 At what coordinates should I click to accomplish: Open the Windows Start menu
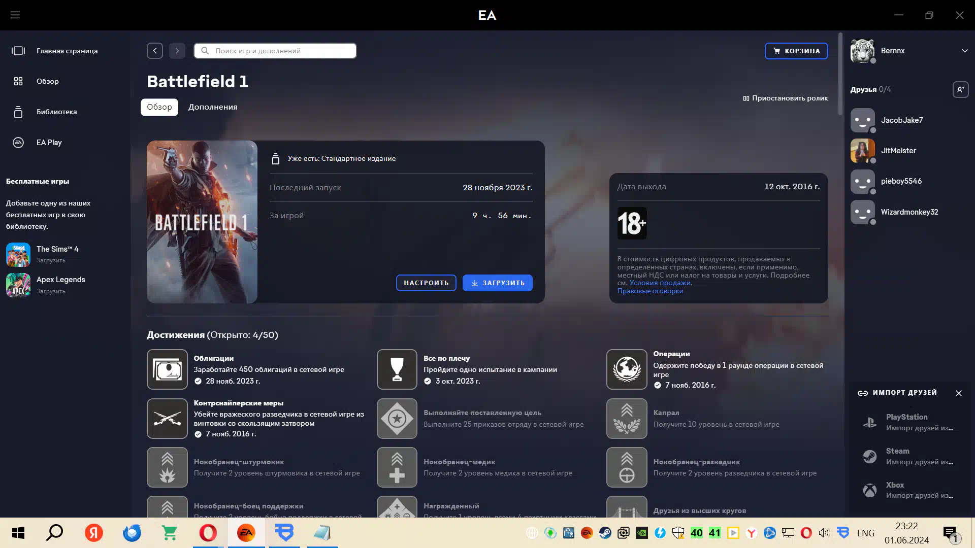click(18, 533)
